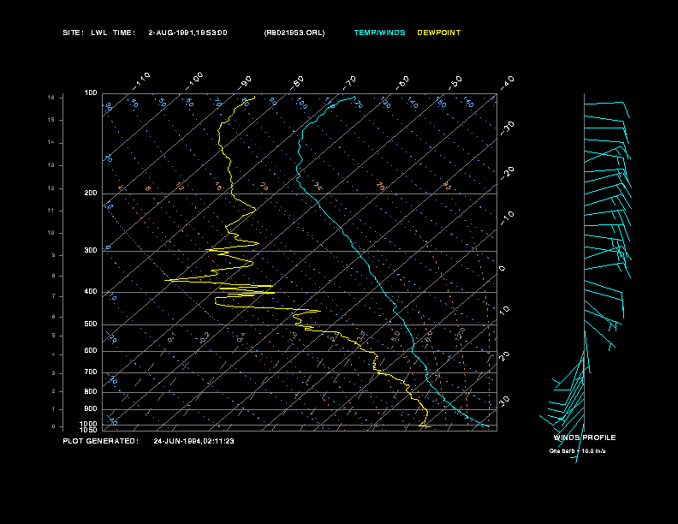The width and height of the screenshot is (678, 524).
Task: Click the 12 km height axis tick label
Action: click(51, 188)
